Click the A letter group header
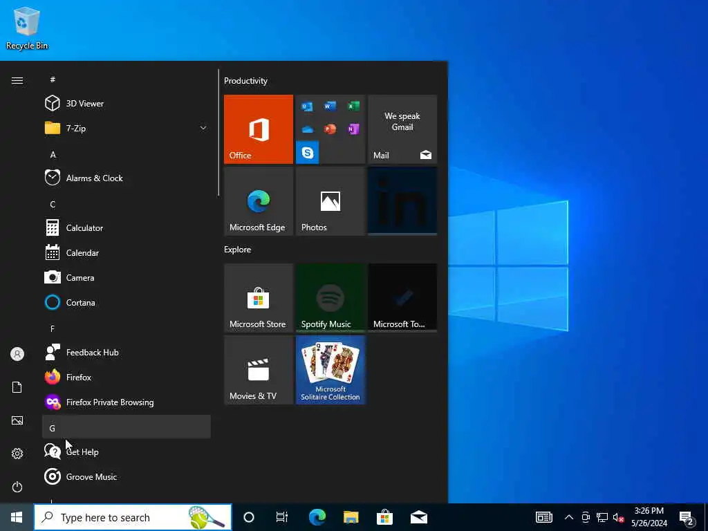 tap(127, 154)
